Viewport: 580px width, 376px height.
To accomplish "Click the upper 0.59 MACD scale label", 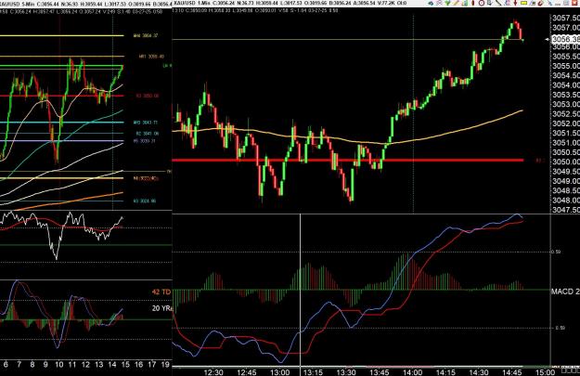I will [556, 252].
